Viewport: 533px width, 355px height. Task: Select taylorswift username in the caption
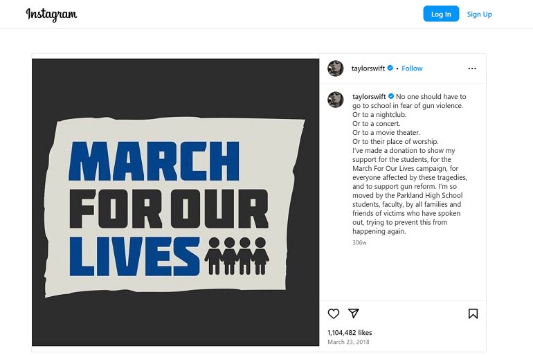click(x=368, y=97)
